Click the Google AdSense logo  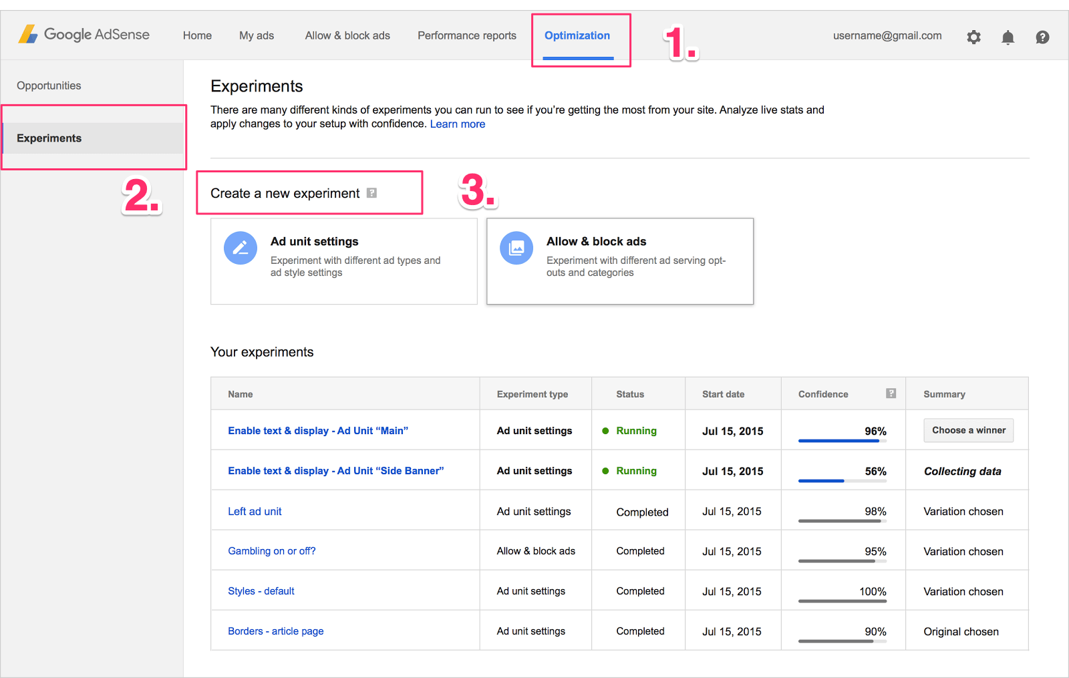pos(84,34)
